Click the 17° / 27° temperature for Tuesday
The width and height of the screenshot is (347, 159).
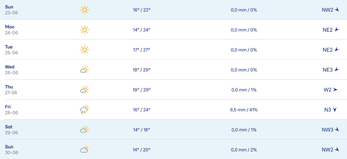[142, 50]
